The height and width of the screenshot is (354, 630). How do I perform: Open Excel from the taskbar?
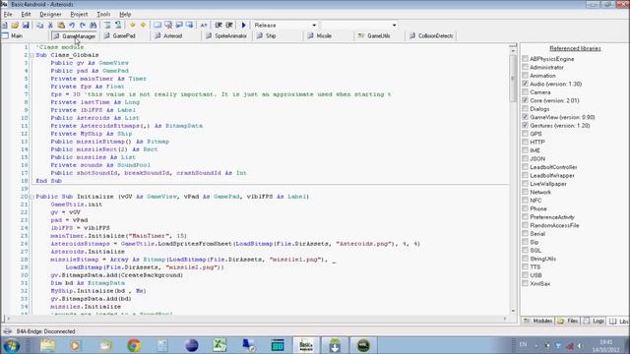(220, 345)
